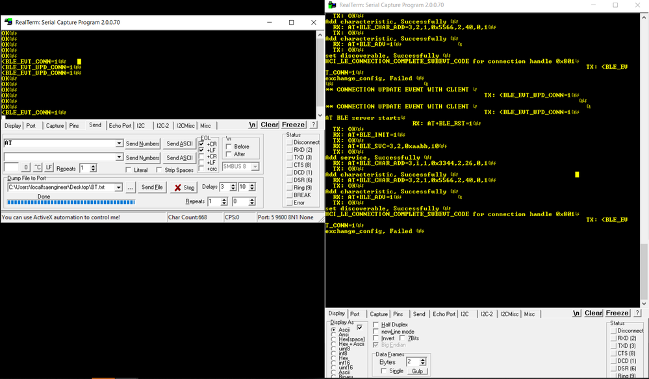649x379 pixels.
Task: Open the Pins tab in right window
Action: [398, 314]
